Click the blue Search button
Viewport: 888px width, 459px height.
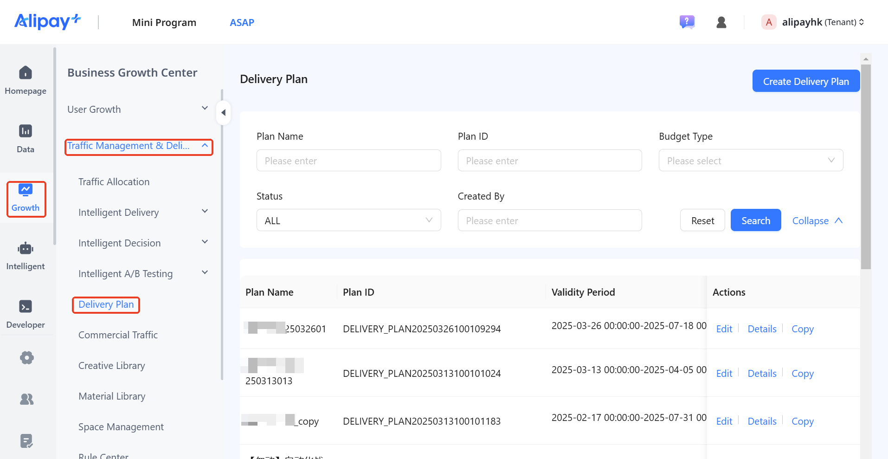(756, 220)
